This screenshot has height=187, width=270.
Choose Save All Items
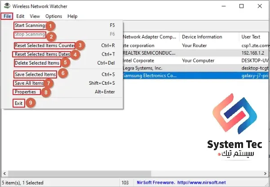(62, 83)
